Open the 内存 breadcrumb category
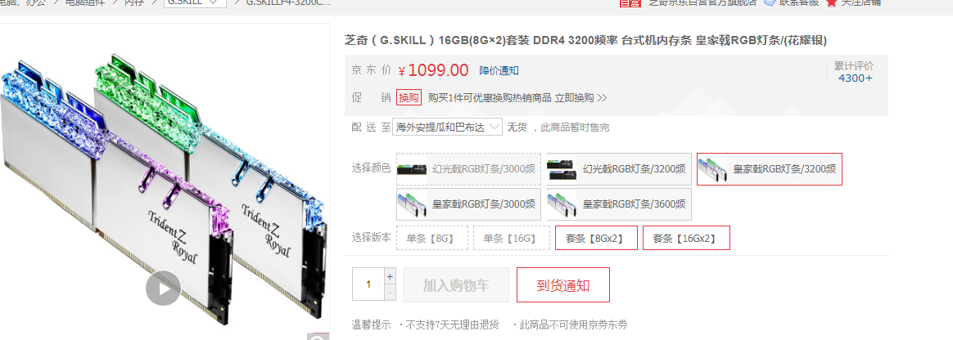953x340 pixels. click(133, 2)
